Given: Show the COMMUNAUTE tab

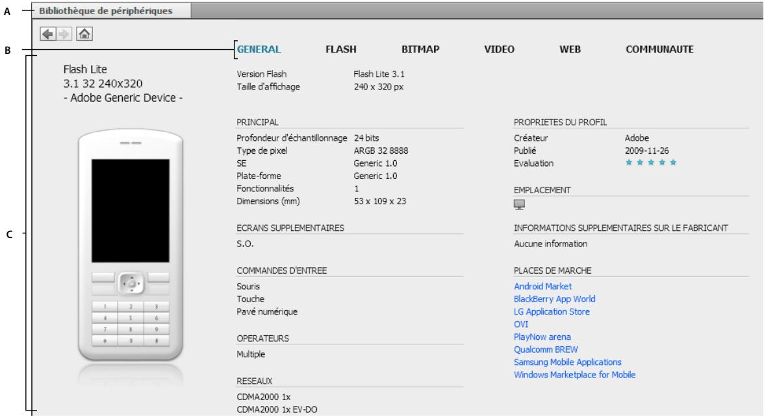Looking at the screenshot, I should (x=660, y=49).
